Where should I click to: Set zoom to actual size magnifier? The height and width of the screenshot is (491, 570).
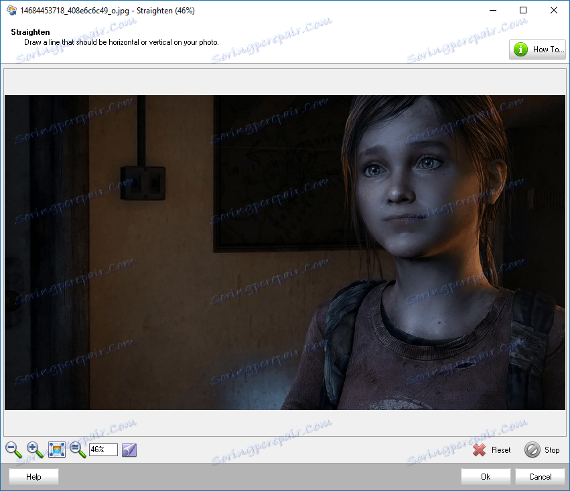[x=78, y=449]
